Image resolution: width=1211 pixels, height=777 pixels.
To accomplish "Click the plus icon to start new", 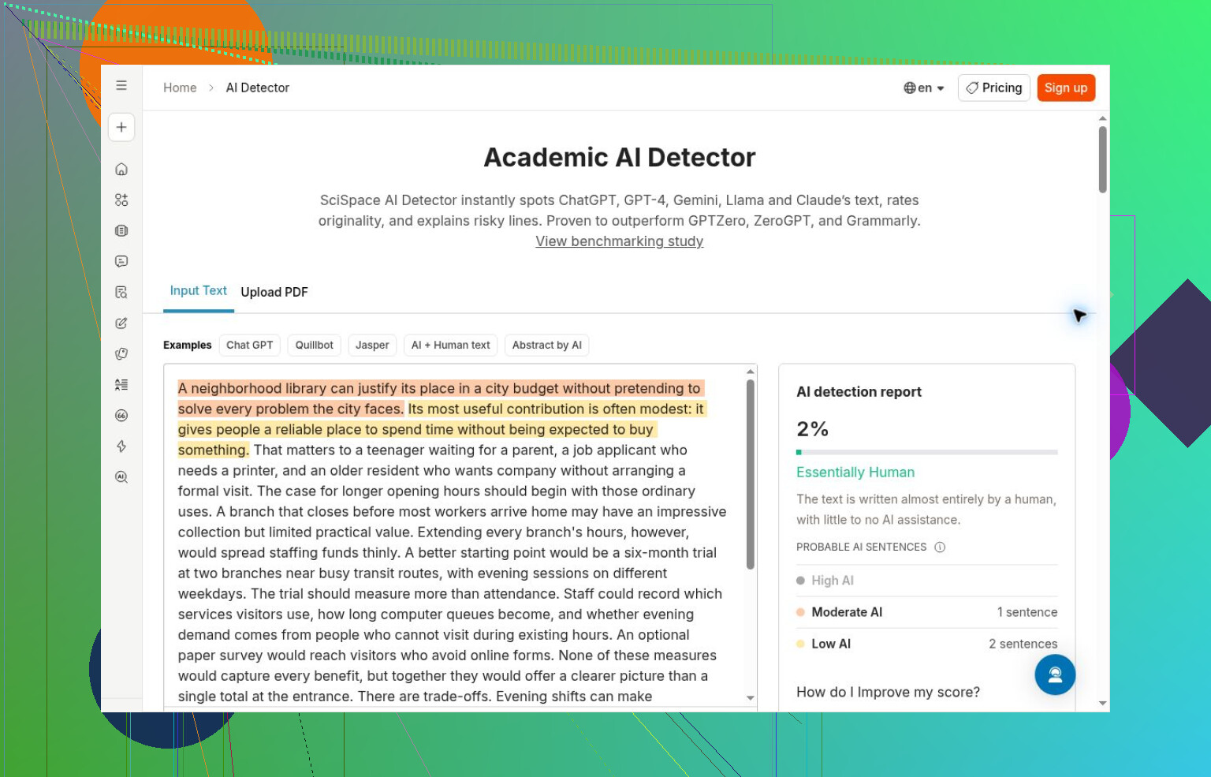I will coord(121,127).
